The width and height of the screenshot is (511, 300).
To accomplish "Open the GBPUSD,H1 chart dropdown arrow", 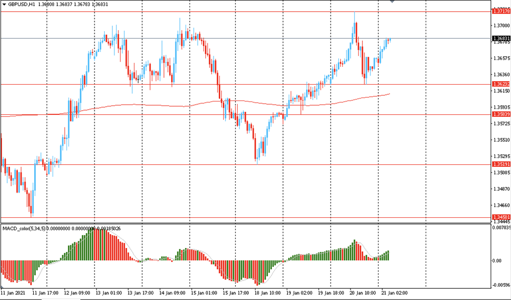I will coord(5,5).
